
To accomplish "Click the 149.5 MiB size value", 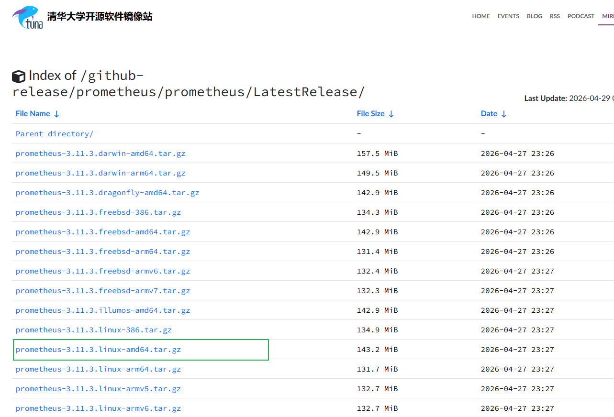I will pos(377,173).
